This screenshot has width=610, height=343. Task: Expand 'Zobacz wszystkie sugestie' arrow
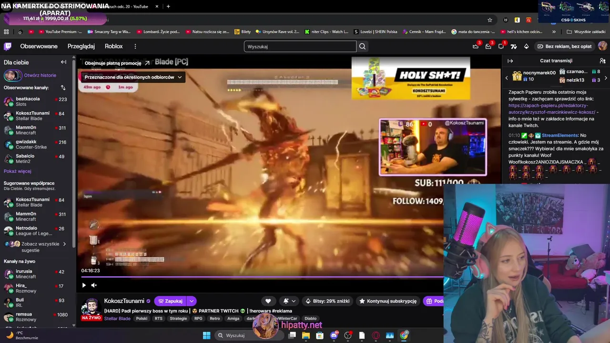[x=64, y=244]
